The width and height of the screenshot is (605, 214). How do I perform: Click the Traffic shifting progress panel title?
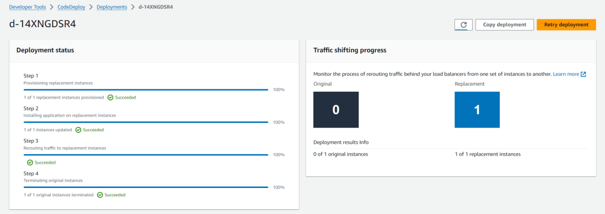350,50
